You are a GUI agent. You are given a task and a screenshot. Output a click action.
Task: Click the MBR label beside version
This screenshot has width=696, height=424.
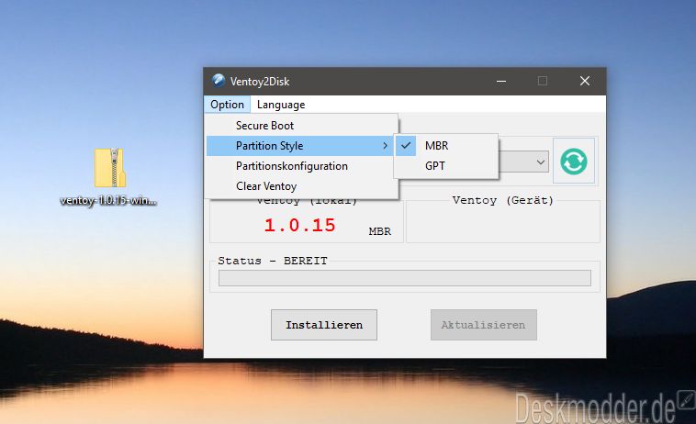coord(380,231)
